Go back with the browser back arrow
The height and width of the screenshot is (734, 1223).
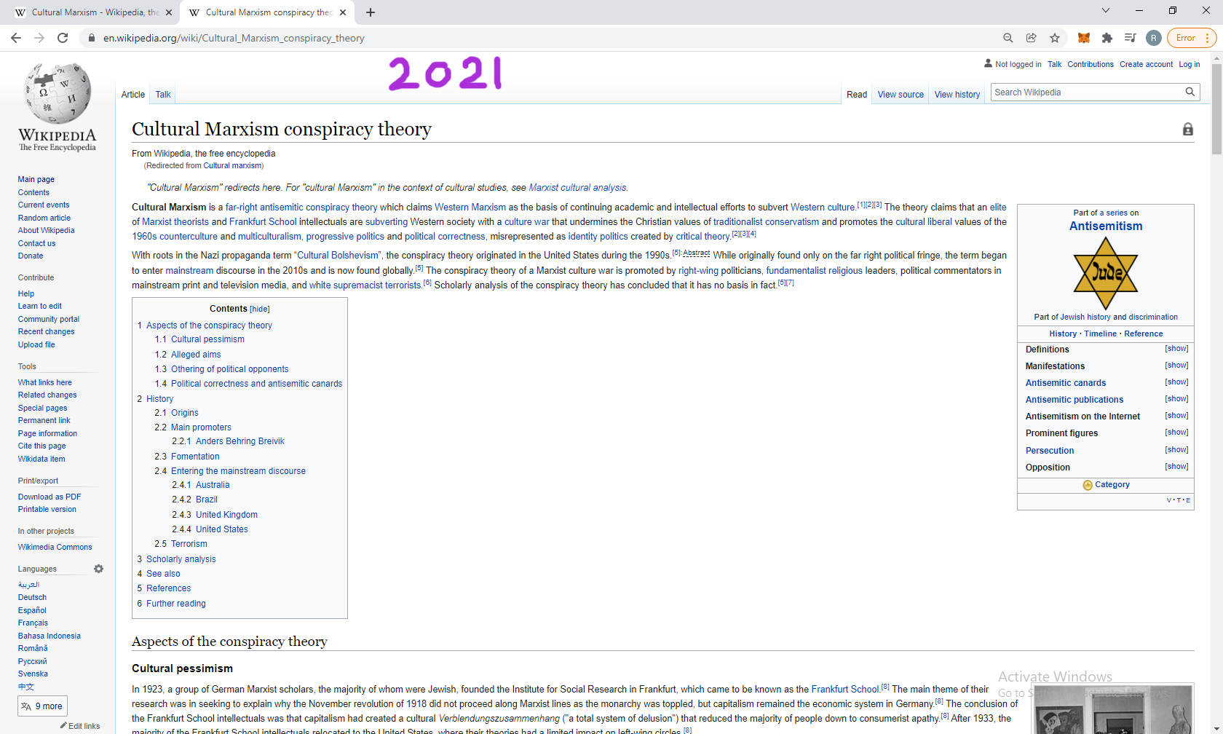tap(16, 38)
